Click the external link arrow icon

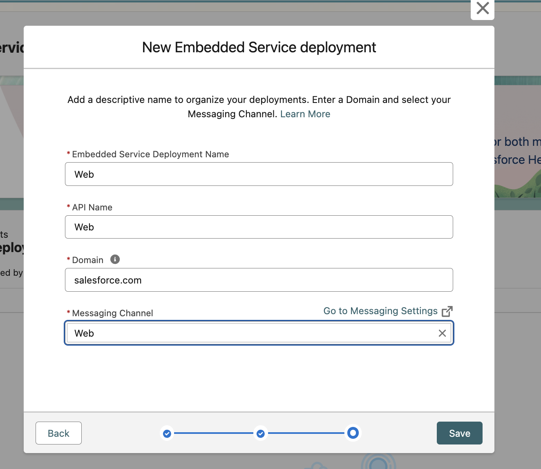(447, 311)
